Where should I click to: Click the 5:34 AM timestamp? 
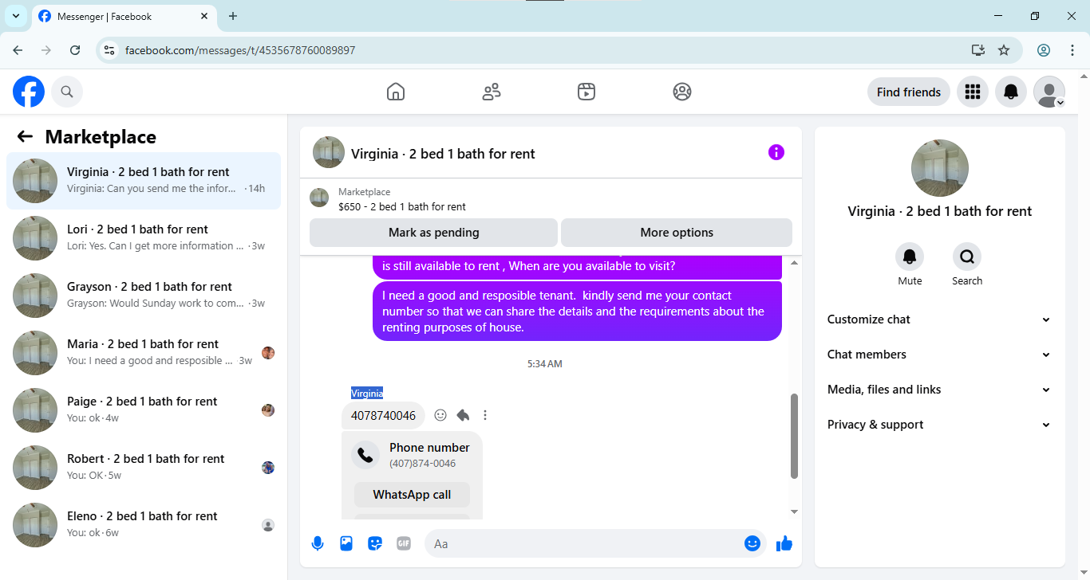(x=545, y=363)
